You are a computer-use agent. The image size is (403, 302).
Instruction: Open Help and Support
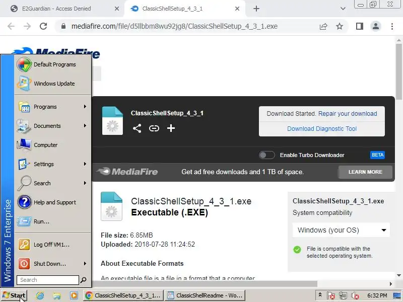click(53, 202)
